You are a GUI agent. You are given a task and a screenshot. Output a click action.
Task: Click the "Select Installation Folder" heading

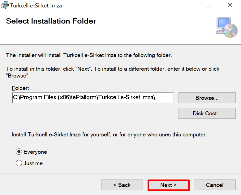click(51, 21)
